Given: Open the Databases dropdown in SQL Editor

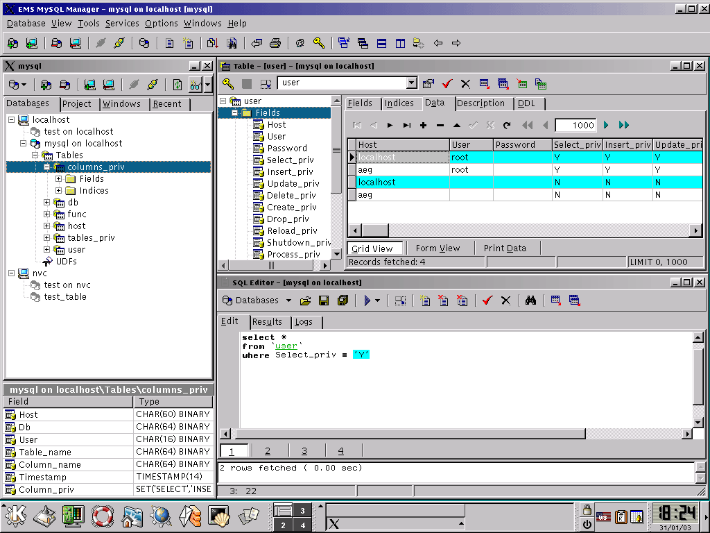Looking at the screenshot, I should click(x=257, y=301).
